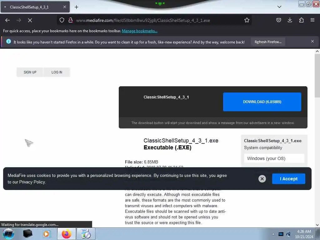Open Windows Start menu orb
This screenshot has height=240, width=320.
[x=8, y=234]
